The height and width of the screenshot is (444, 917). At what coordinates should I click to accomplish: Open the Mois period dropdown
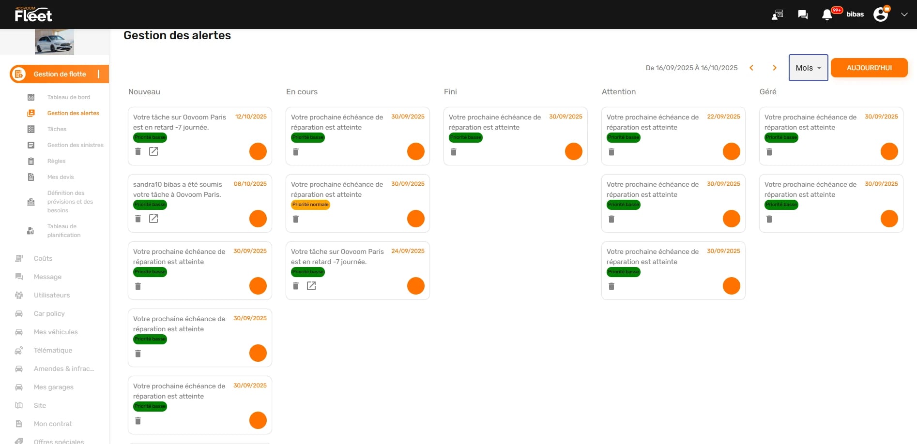coord(808,68)
